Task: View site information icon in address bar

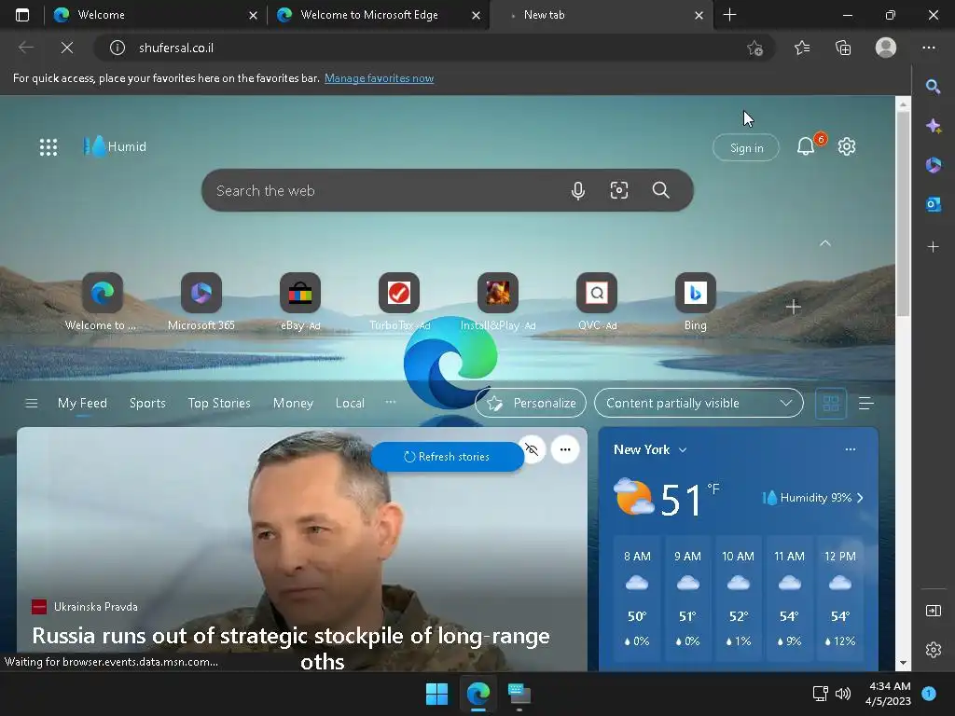Action: click(x=117, y=48)
